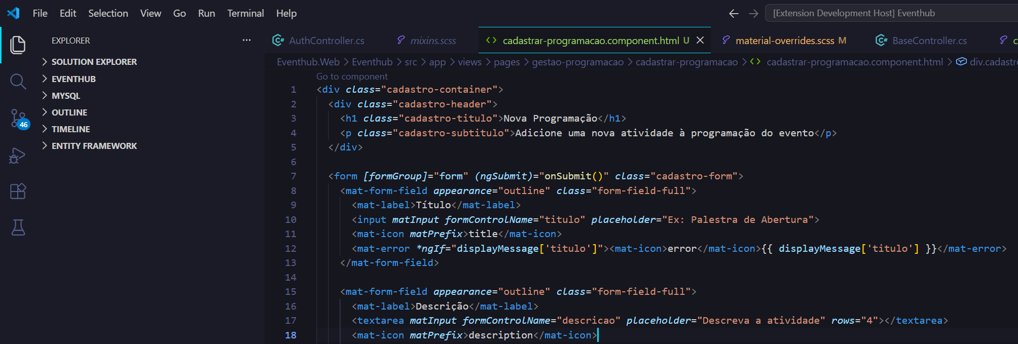
Task: Open Explorer more actions ellipsis
Action: pos(246,41)
